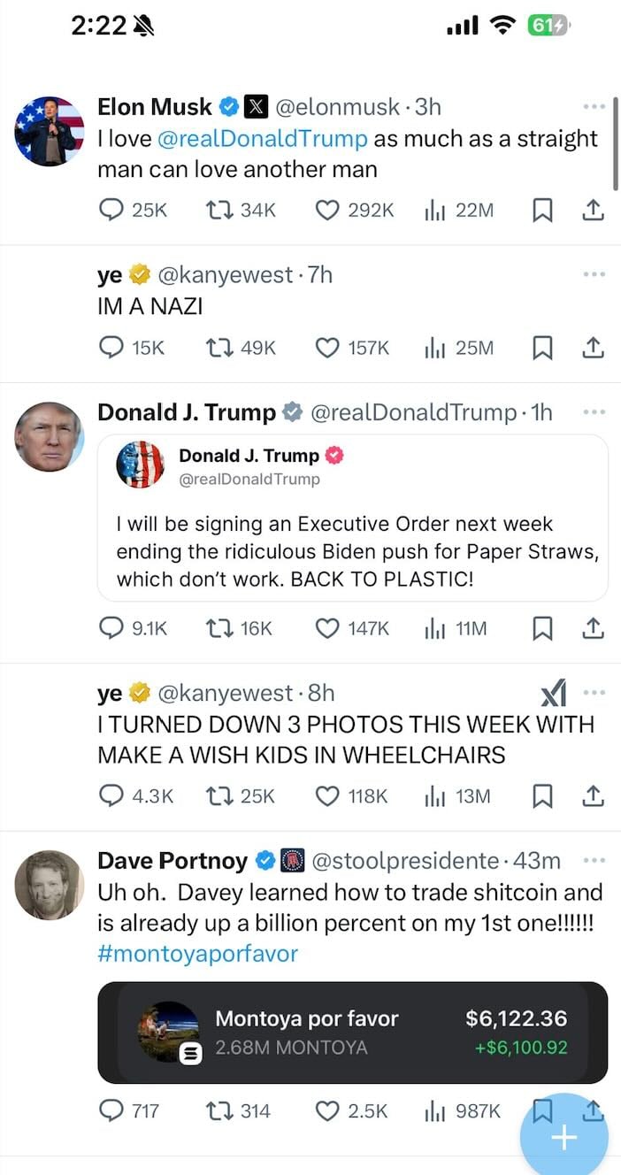Viewport: 621px width, 1175px height.
Task: View analytics on ye's wheelchair tweet
Action: (435, 795)
